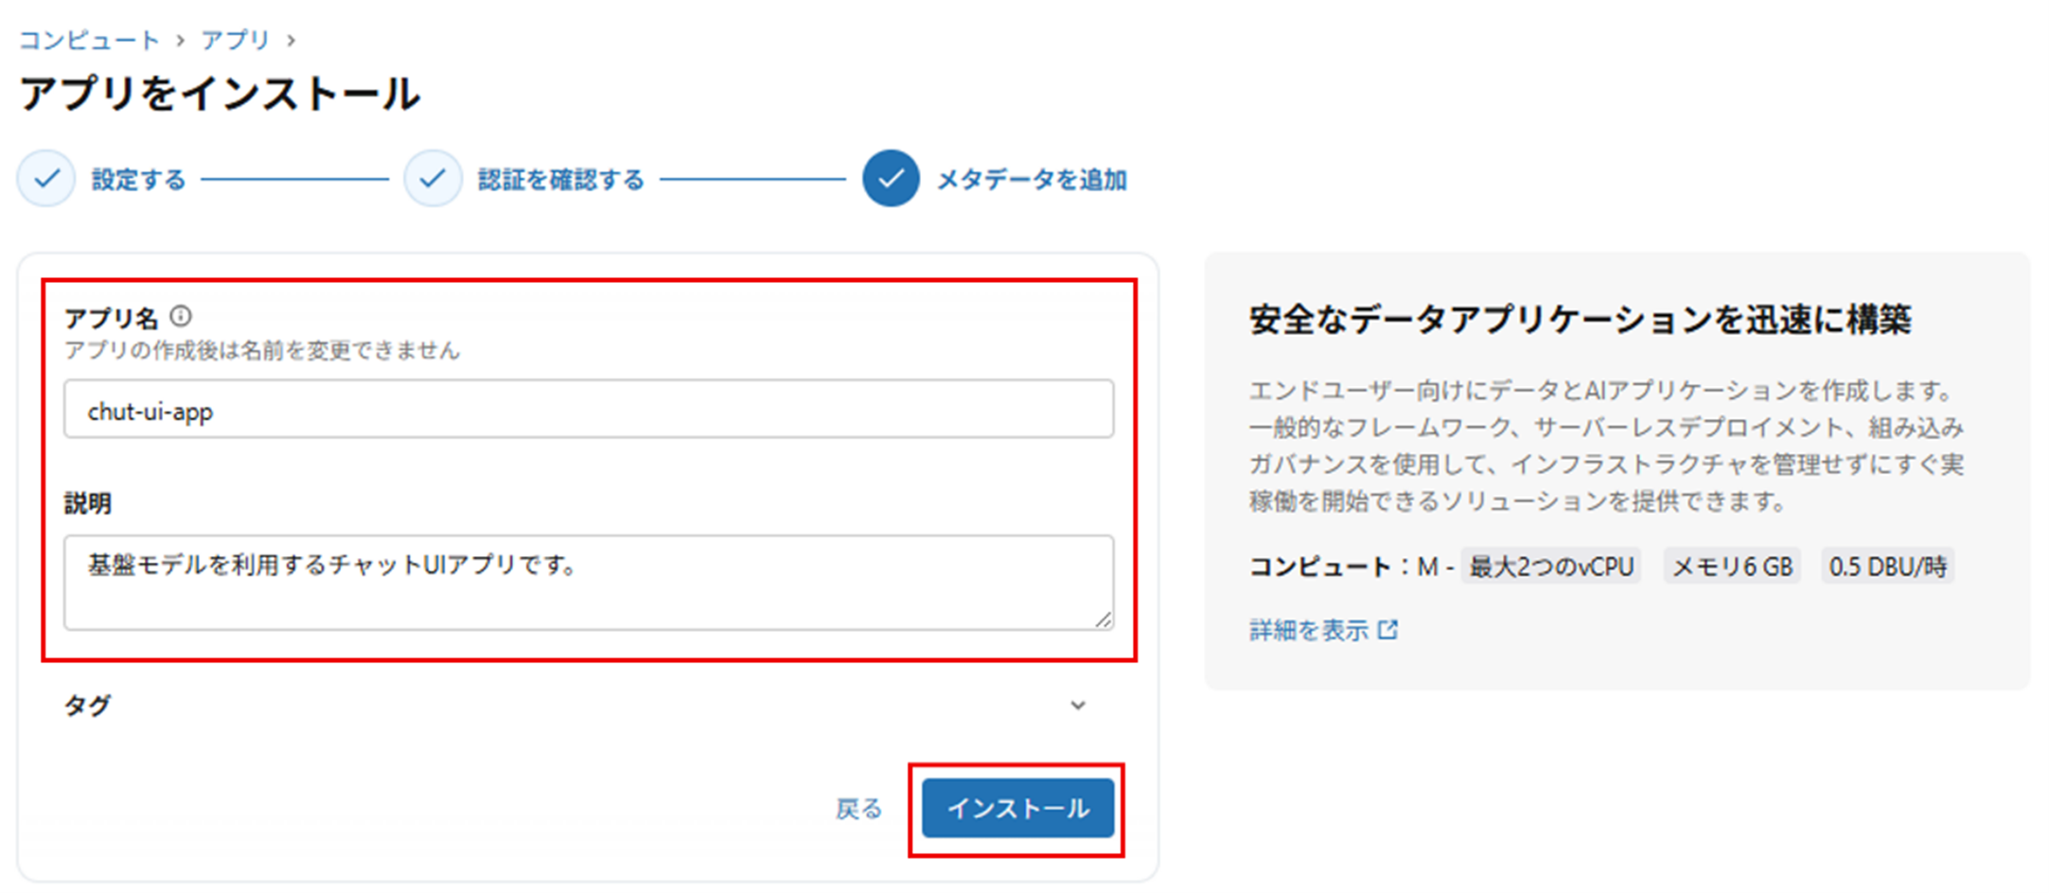
Task: Expand the タグ section chevron
Action: [x=1078, y=706]
